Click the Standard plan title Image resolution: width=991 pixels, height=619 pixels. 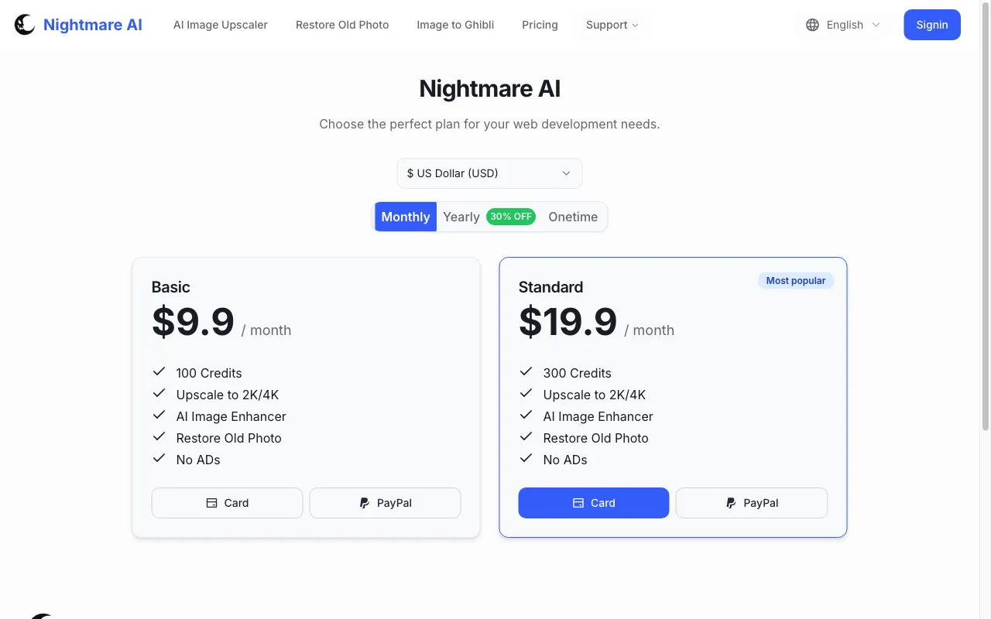pos(550,287)
